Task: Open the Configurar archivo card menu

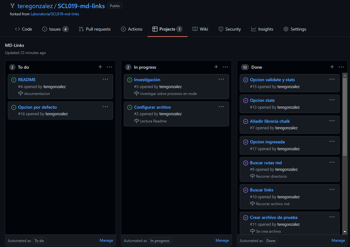Action: click(x=221, y=107)
